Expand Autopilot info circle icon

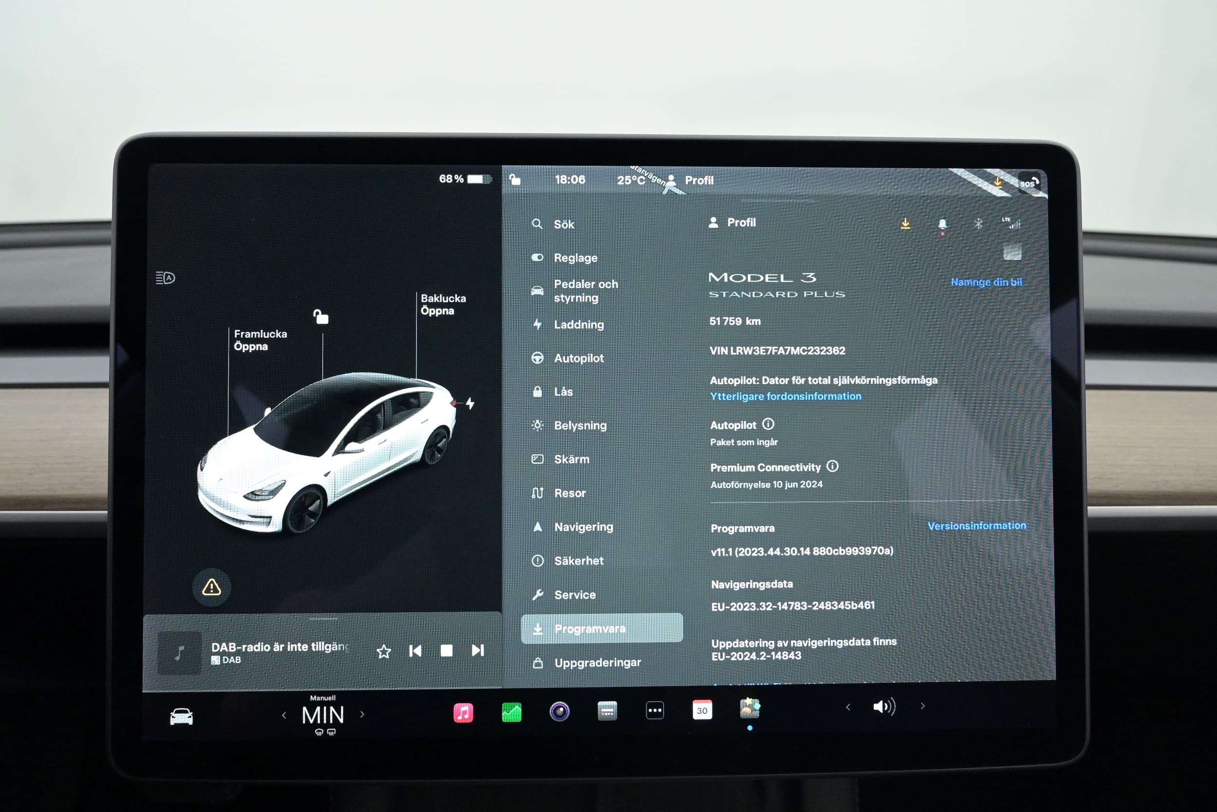(x=768, y=424)
